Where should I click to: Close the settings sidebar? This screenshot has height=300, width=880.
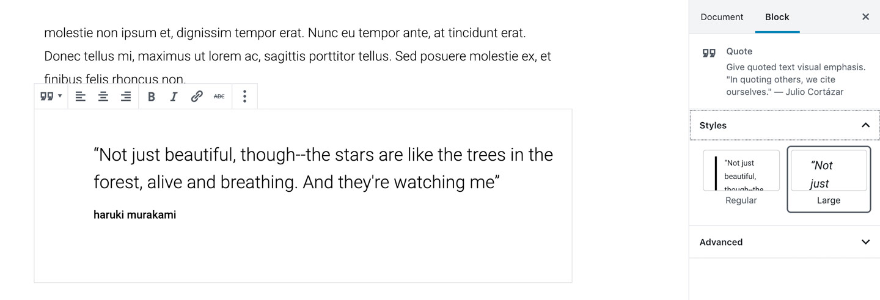pyautogui.click(x=865, y=17)
